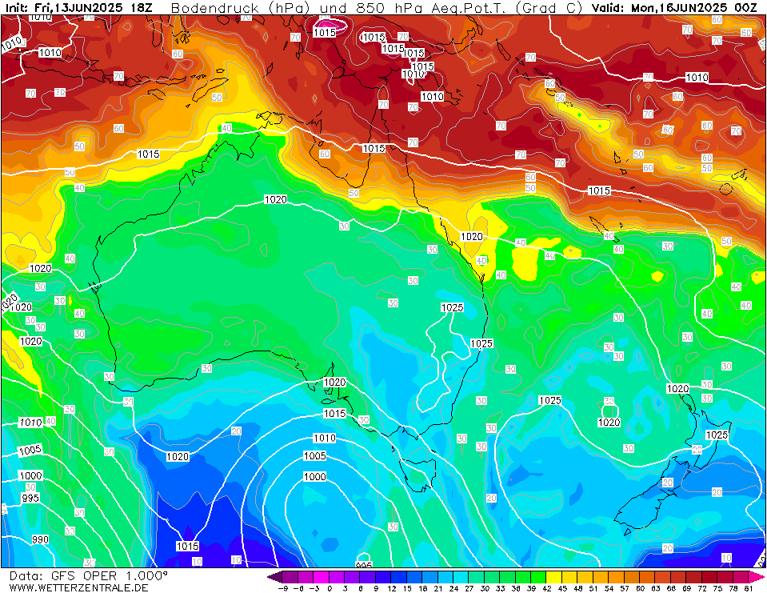Click the 1025 label over the Tasman Sea
The image size is (767, 593).
(549, 400)
